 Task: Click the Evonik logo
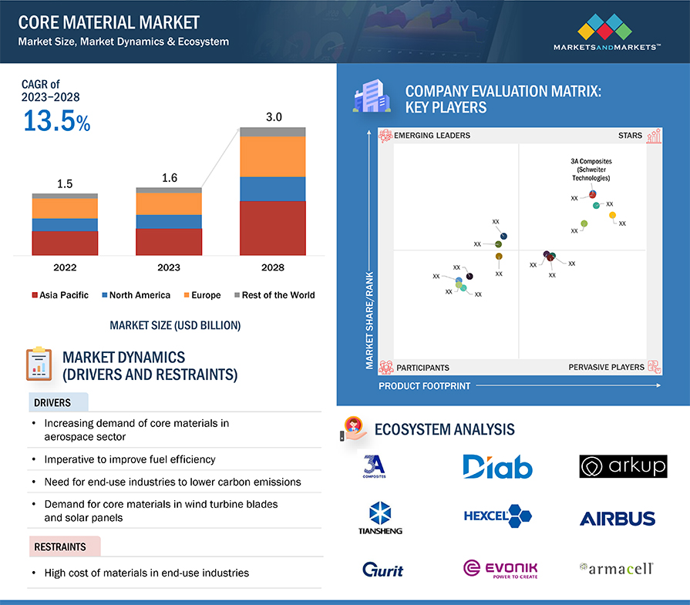(x=500, y=570)
